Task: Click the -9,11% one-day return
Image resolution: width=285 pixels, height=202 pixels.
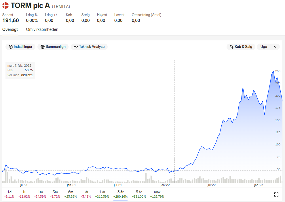Action: [x=9, y=197]
